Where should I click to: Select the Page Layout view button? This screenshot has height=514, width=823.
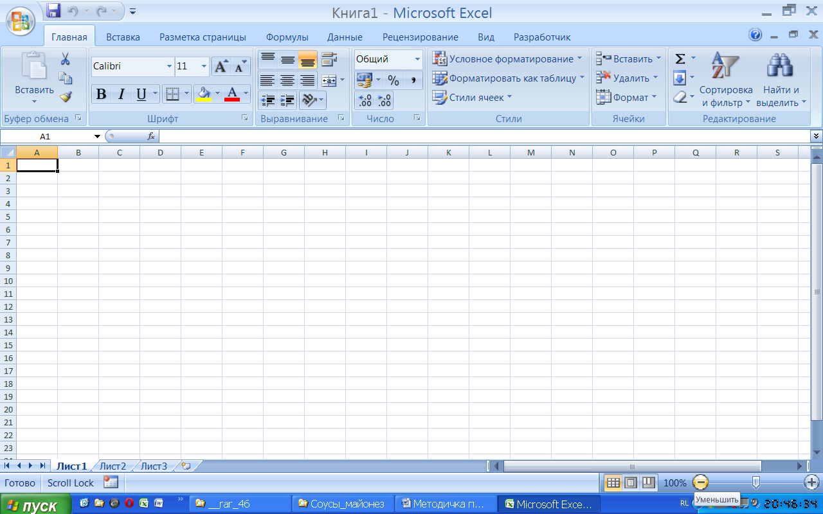(631, 483)
